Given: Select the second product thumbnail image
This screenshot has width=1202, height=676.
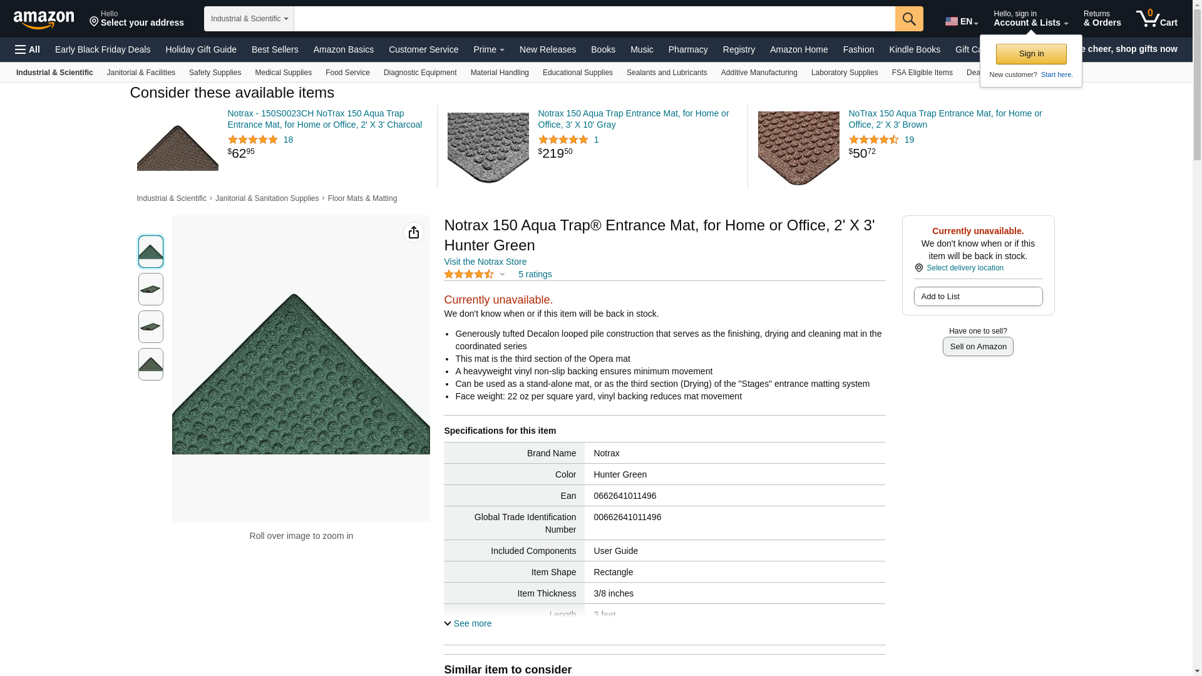Looking at the screenshot, I should point(151,289).
